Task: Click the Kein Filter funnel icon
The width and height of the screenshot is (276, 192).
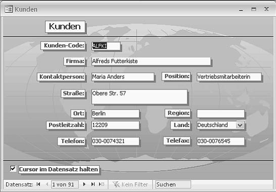Action: [116, 184]
